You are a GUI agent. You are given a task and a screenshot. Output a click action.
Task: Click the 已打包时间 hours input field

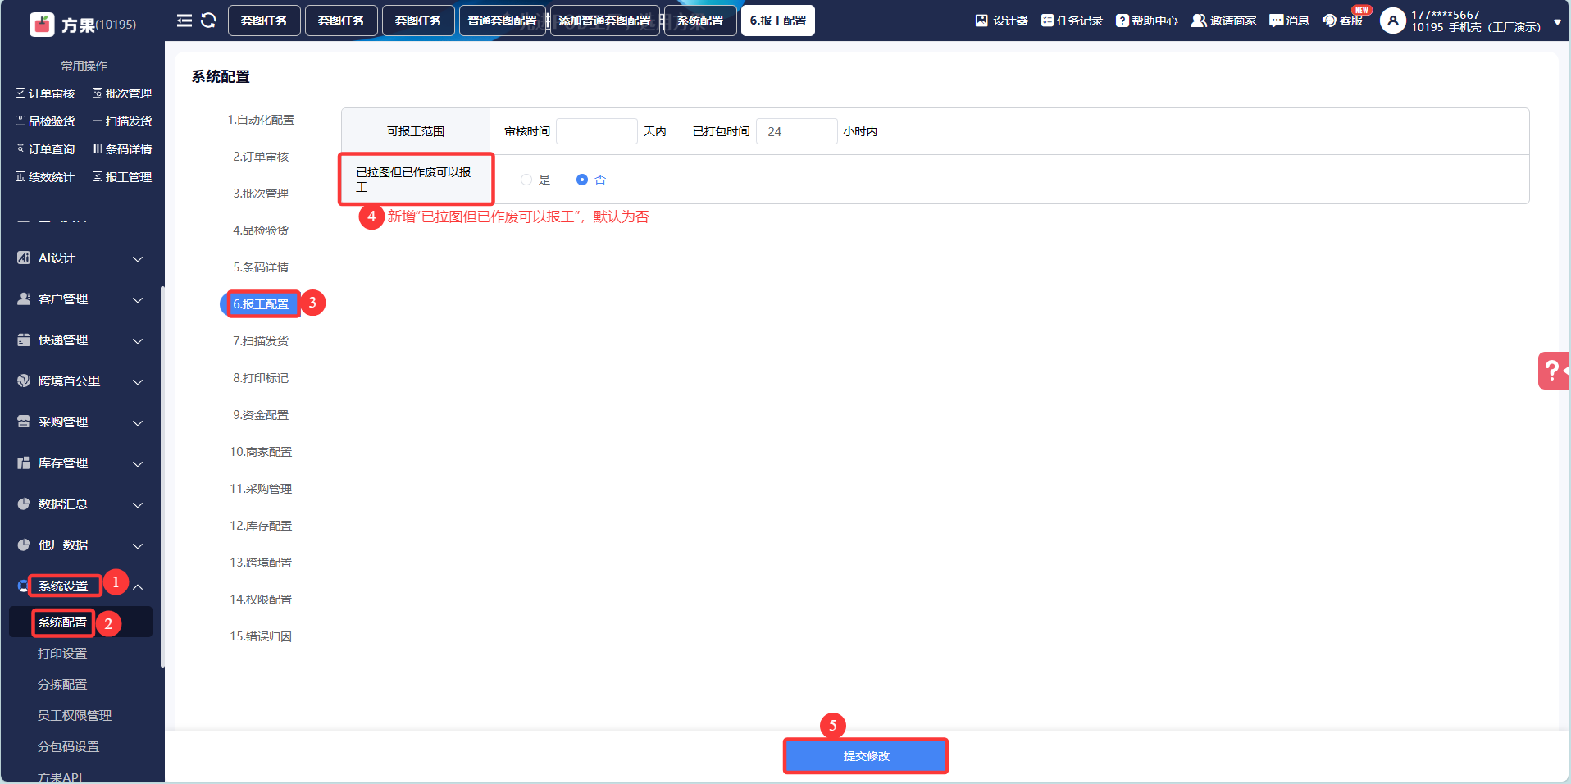(797, 131)
